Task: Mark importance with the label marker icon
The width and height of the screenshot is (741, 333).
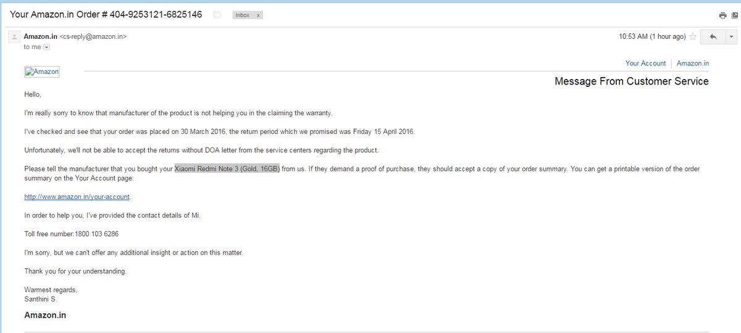Action: [217, 15]
